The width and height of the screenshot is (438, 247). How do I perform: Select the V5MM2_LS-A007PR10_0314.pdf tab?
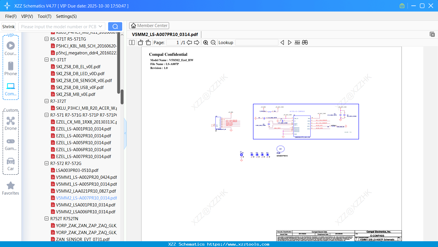point(165,35)
